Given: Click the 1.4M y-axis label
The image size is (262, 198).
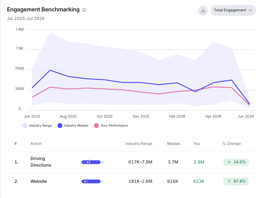Looking at the screenshot, I should (20, 29).
